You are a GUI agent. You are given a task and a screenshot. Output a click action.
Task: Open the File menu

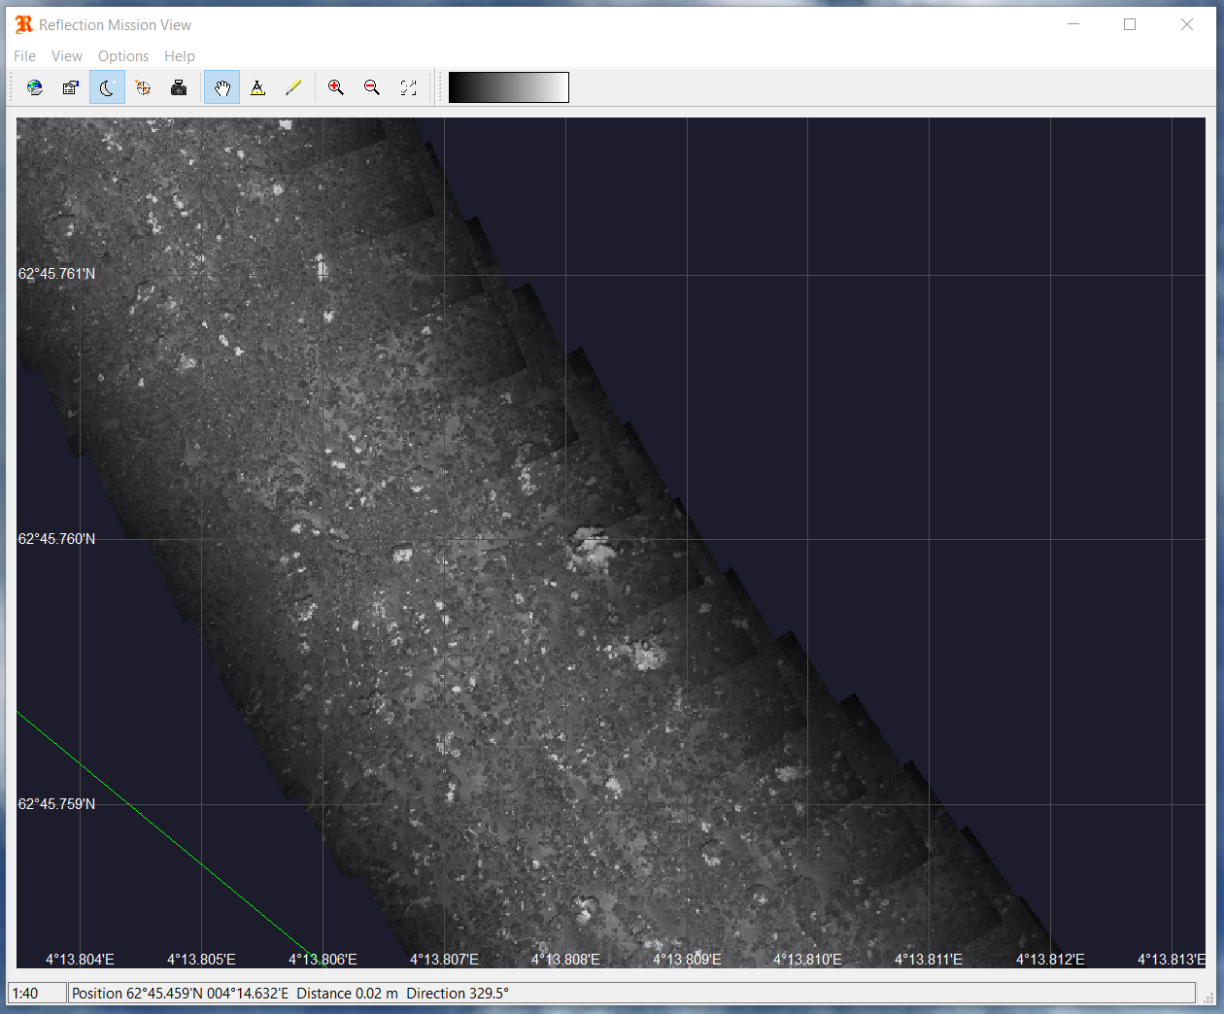24,55
